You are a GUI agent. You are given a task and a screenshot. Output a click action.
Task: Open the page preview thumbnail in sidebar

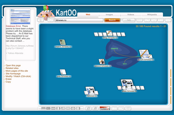click(20, 16)
